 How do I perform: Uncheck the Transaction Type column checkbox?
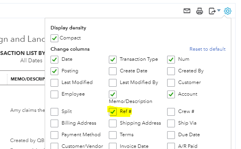(113, 60)
